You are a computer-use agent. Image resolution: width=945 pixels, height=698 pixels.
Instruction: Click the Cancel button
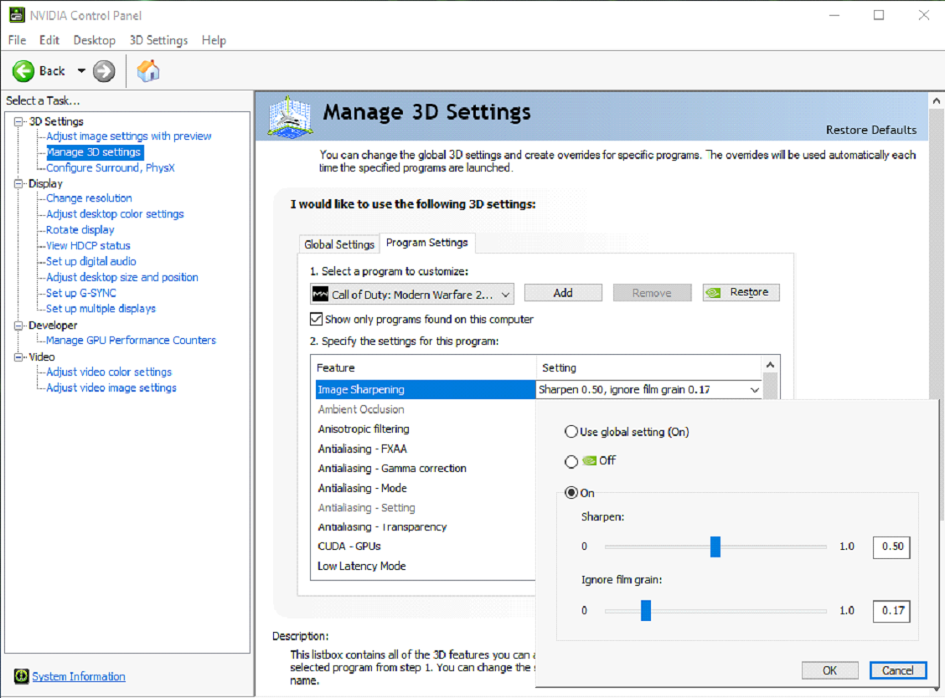[897, 670]
